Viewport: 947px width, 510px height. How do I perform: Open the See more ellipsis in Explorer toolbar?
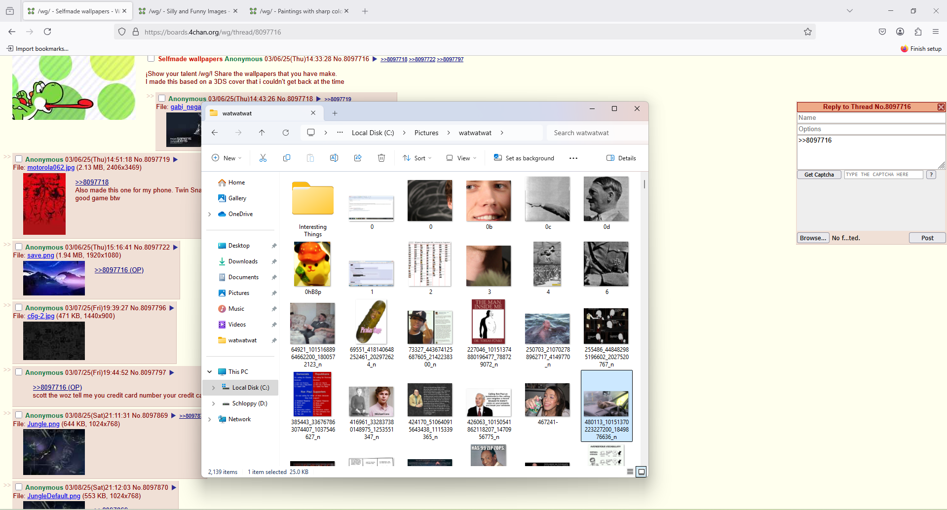tap(573, 158)
